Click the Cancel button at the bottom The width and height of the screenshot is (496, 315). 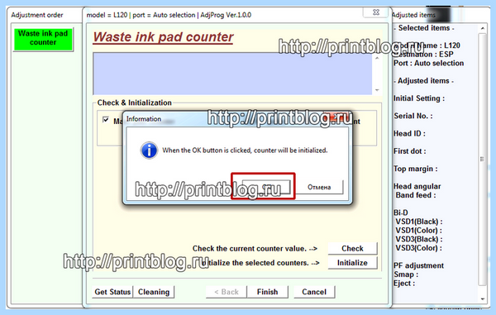(x=314, y=292)
